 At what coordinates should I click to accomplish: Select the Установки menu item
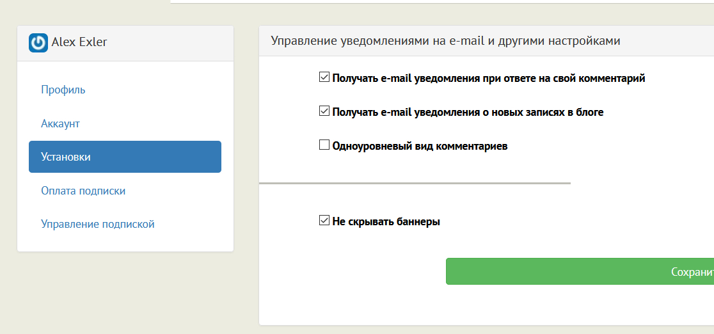pyautogui.click(x=125, y=157)
